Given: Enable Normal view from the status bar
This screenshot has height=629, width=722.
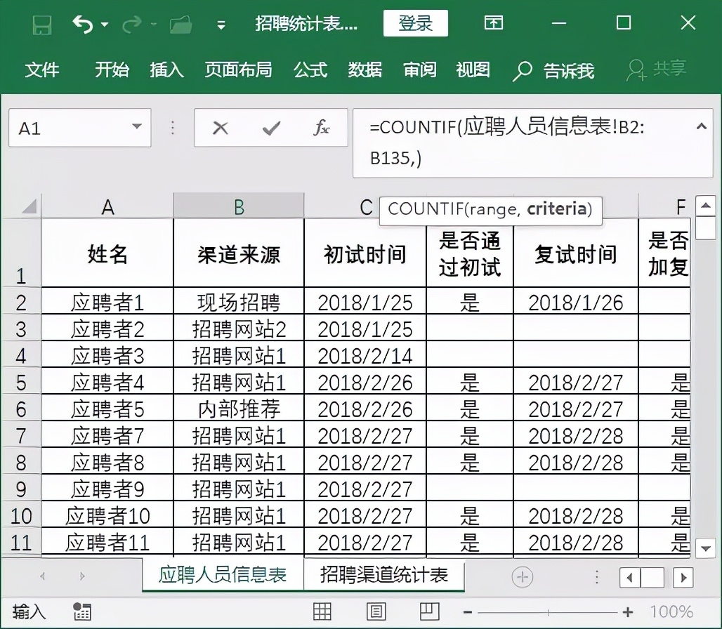Looking at the screenshot, I should click(322, 611).
